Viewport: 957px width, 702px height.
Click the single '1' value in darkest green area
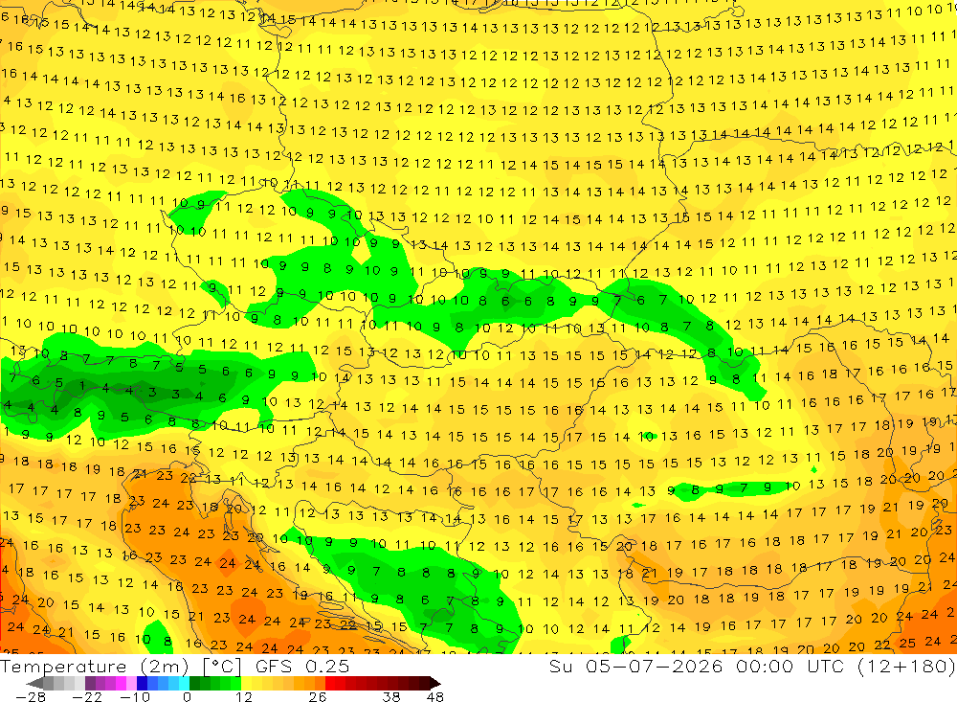coord(82,386)
